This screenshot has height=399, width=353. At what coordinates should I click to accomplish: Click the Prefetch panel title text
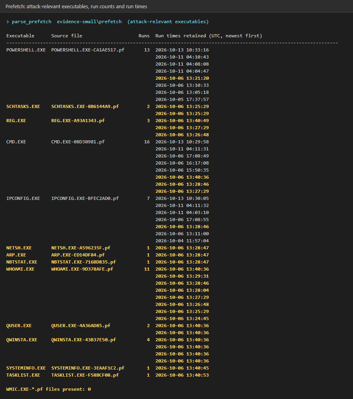[76, 6]
